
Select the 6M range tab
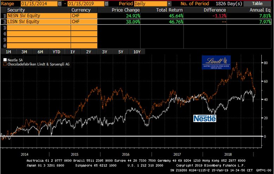(41, 52)
